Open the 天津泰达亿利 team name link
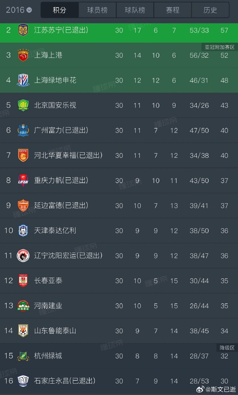Screen dimensions: 238x395 pos(55,231)
